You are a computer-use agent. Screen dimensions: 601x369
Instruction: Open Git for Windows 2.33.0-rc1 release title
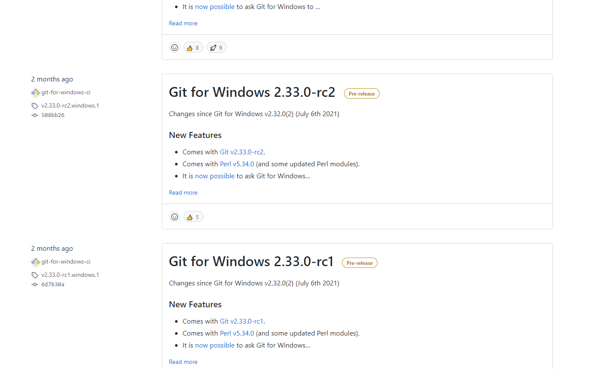tap(251, 261)
